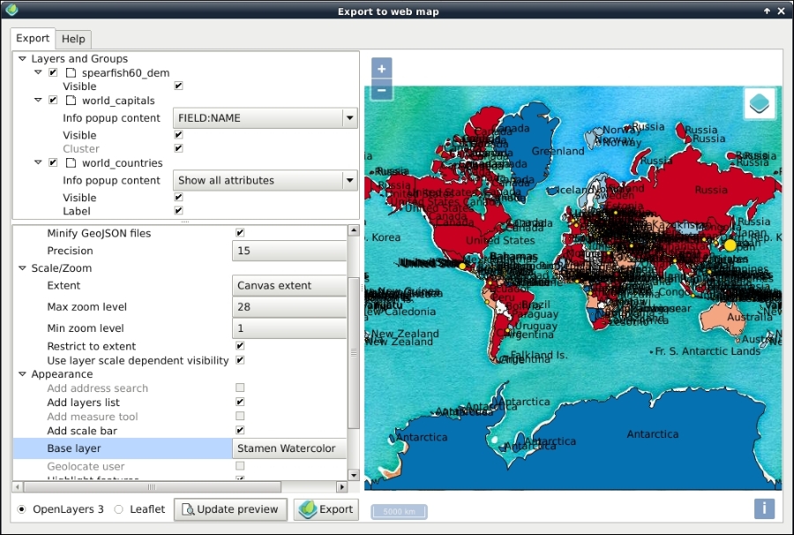Screen dimensions: 794x535
Task: Click the Precision input field showing 15
Action: pyautogui.click(x=287, y=251)
